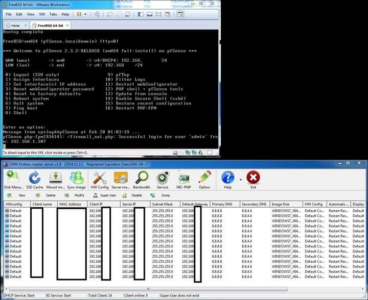Select the last Default client row

click(x=184, y=277)
